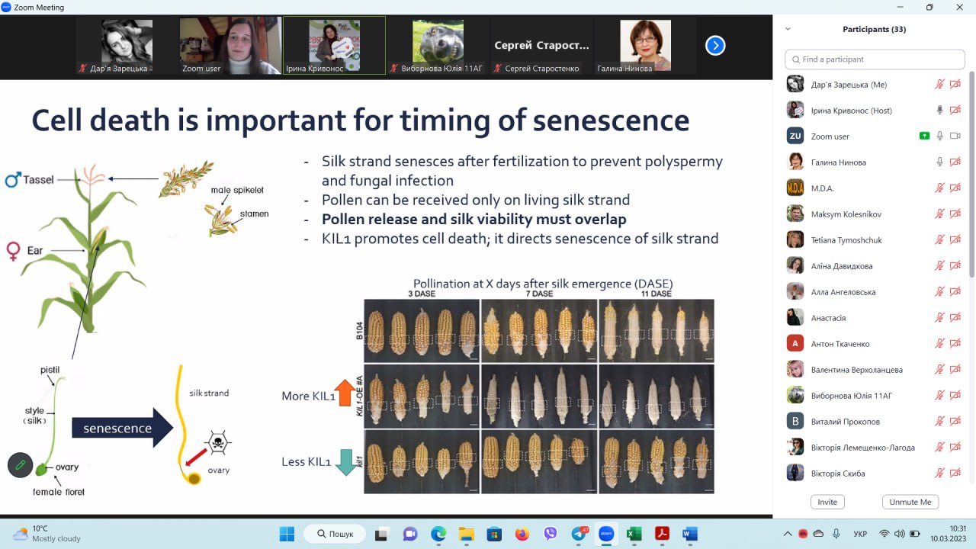Click the camera-off icon for Дар'я Зарецька
This screenshot has height=549, width=976.
(x=955, y=85)
